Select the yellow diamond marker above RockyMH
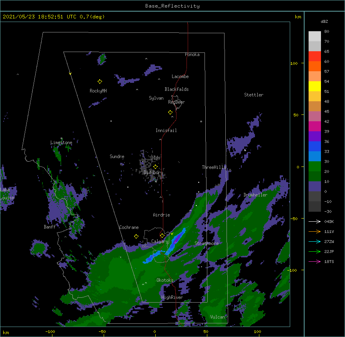 100,82
